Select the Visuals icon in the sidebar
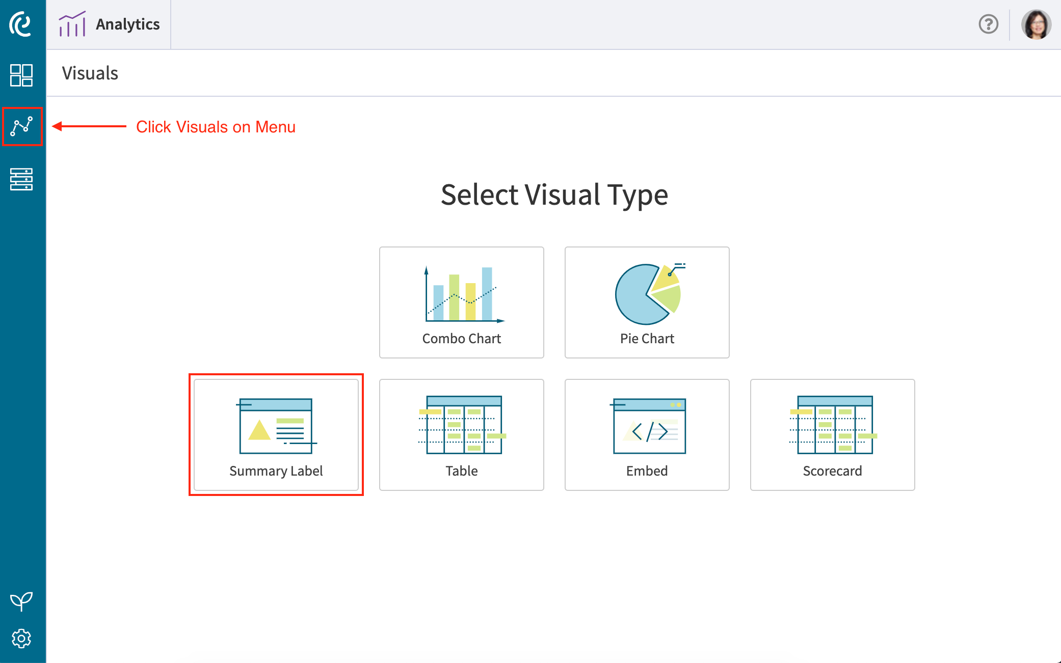This screenshot has height=663, width=1061. pyautogui.click(x=22, y=126)
